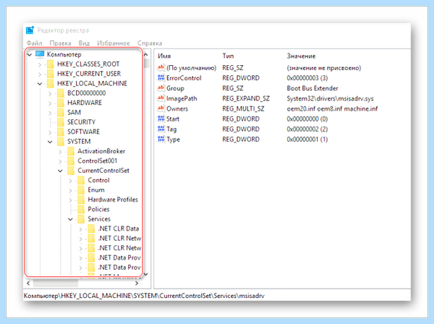Click the SOFTWARE folder icon
Screen dimensions: 434x324
(61, 132)
